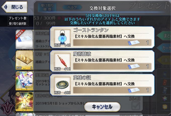Tap the 5月交換券 ticket present icon
Screen dimensions: 171x116
coord(24,39)
